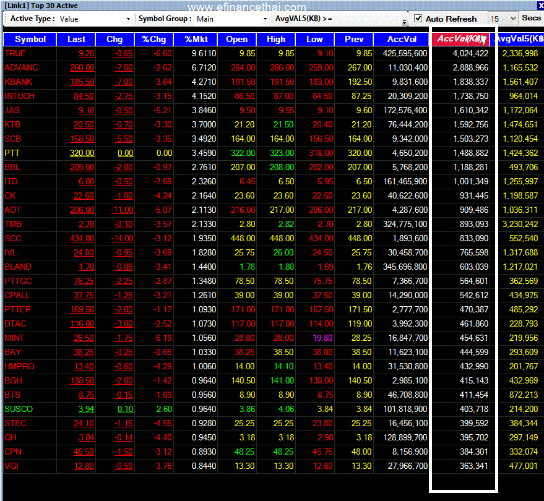Adjust the AvgVAL5 filter spinner arrow
This screenshot has height=501, width=544.
[405, 22]
